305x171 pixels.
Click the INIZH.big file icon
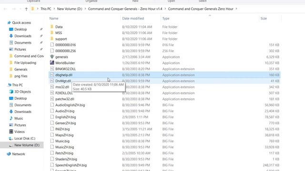tap(52, 129)
